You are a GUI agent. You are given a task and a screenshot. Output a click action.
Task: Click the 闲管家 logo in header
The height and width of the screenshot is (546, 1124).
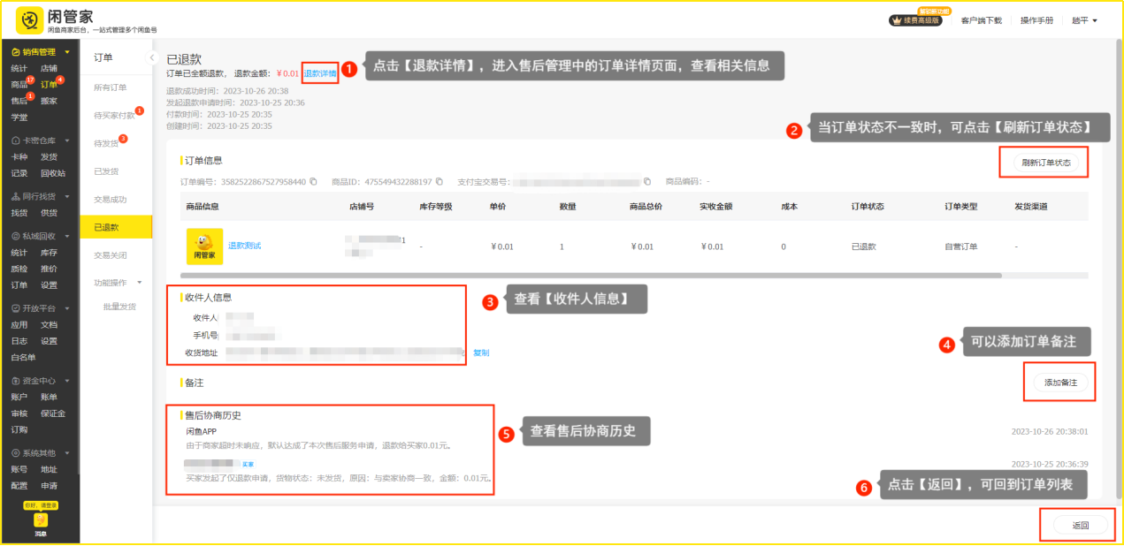tap(30, 20)
